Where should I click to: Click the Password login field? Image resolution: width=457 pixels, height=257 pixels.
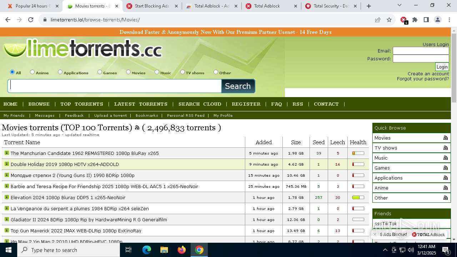tap(421, 59)
